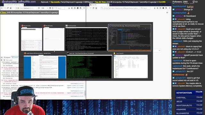
Task: Open downloads in right Firefox window
Action: pyautogui.click(x=154, y=8)
